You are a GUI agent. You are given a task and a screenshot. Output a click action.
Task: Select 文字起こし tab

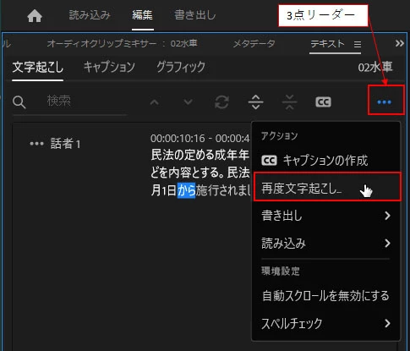[37, 67]
